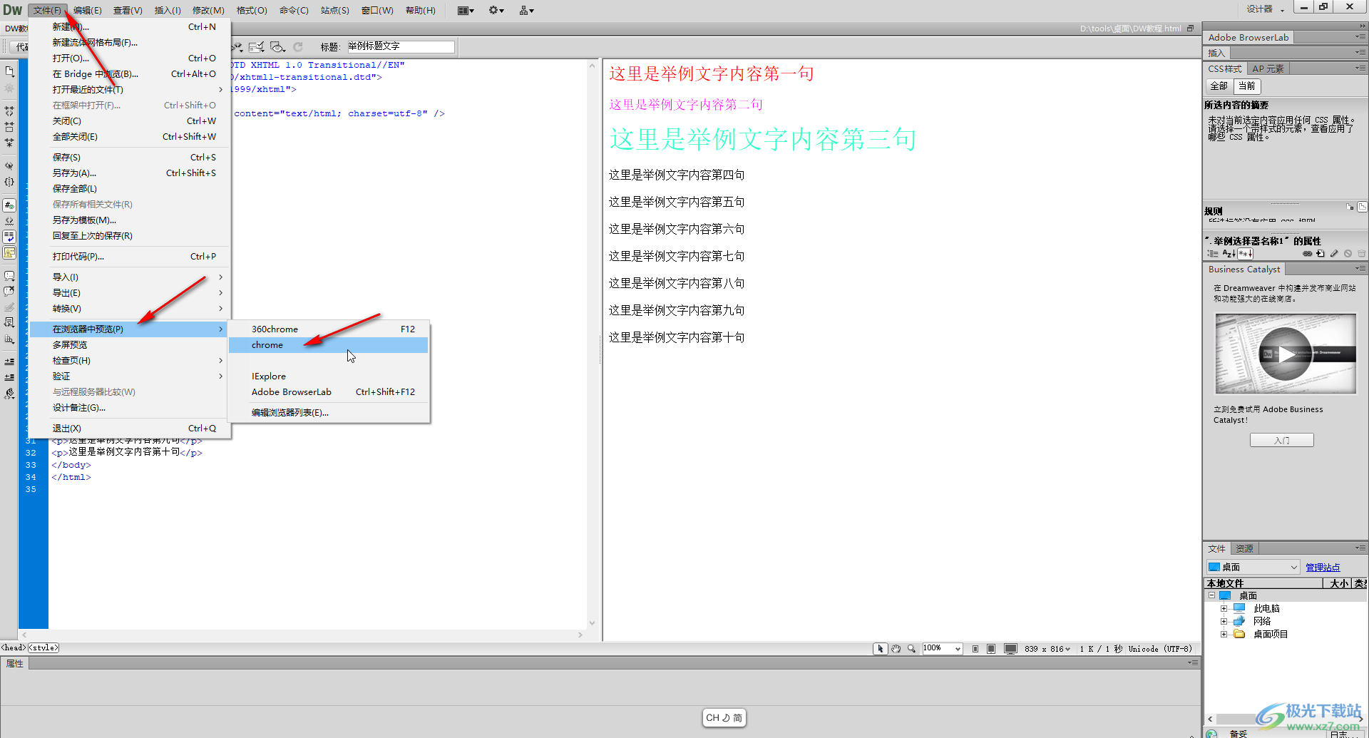Click Edit Rule pencil icon
Viewport: 1369px width, 738px height.
point(1334,254)
